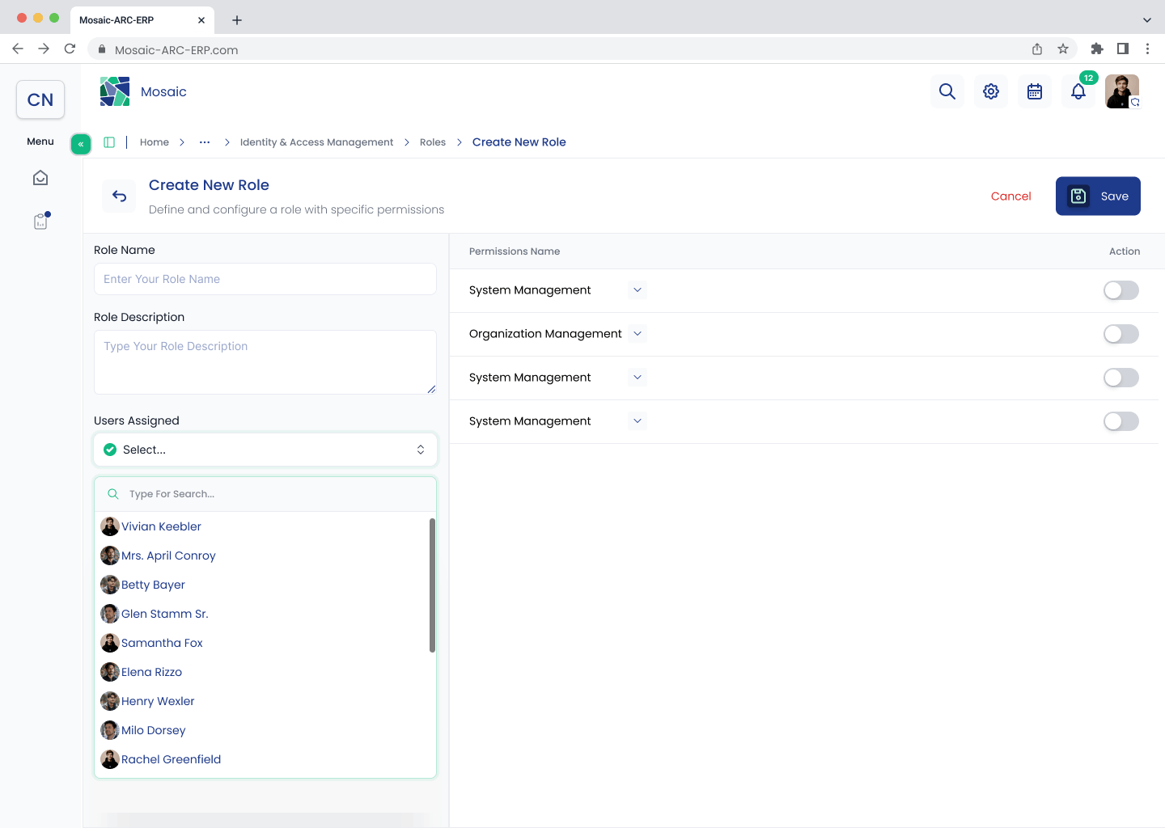Image resolution: width=1165 pixels, height=828 pixels.
Task: Click the breadcrumb ellipsis item
Action: [x=205, y=142]
